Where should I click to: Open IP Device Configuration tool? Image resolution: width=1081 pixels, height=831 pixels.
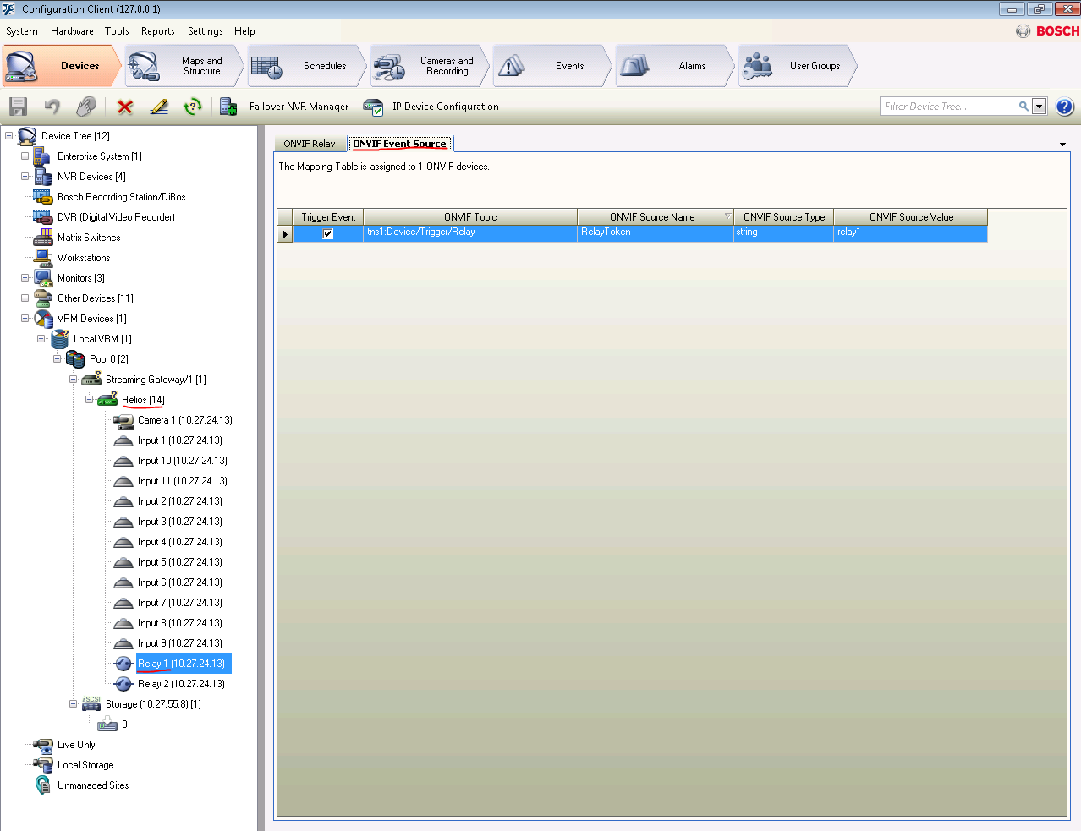pos(373,107)
